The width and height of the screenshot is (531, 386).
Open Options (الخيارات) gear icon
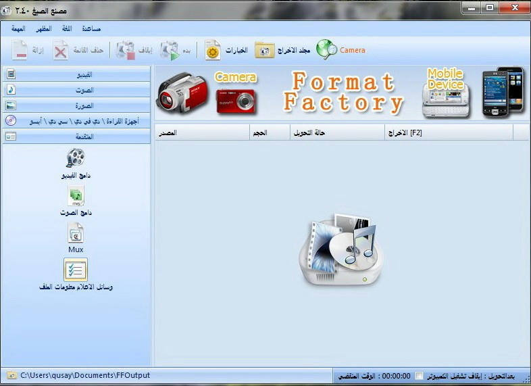point(213,50)
